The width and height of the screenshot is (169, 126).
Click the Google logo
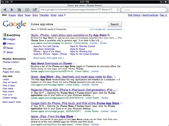coord(15,24)
